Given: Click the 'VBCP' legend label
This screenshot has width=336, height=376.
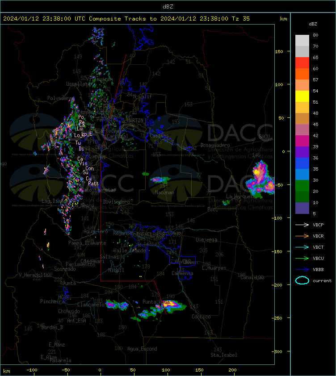Looking at the screenshot, I should click(318, 225).
